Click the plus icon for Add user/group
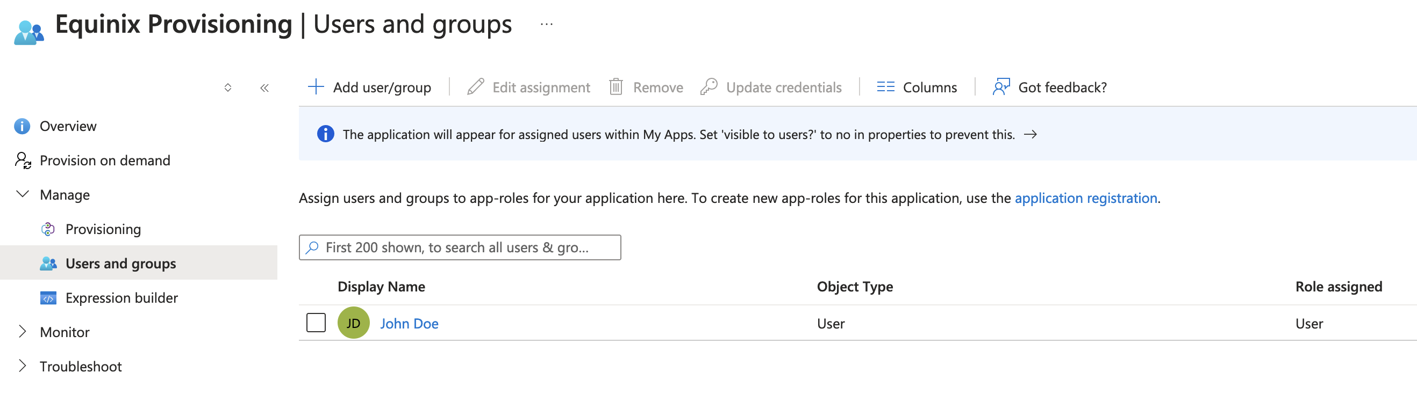Image resolution: width=1417 pixels, height=409 pixels. click(316, 87)
